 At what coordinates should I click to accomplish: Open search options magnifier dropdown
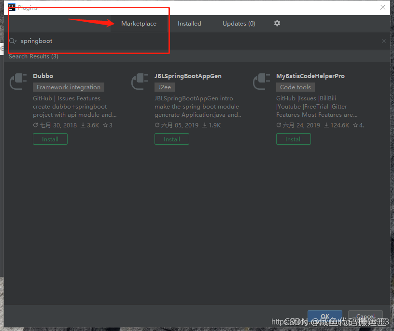tap(13, 41)
